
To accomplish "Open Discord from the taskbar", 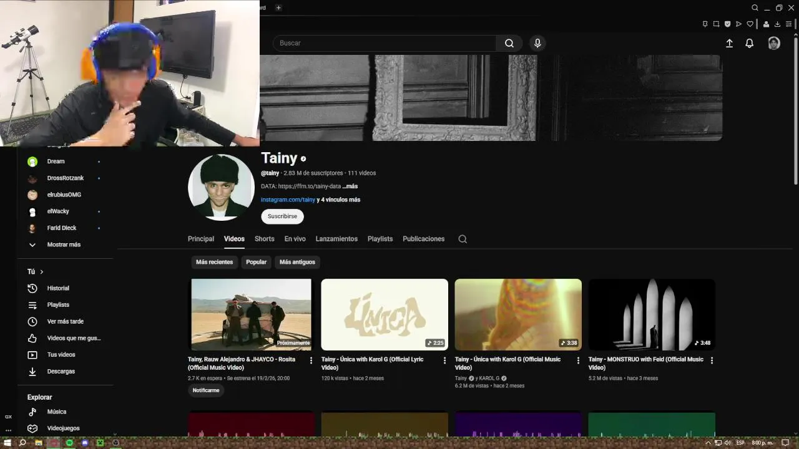I will [85, 443].
